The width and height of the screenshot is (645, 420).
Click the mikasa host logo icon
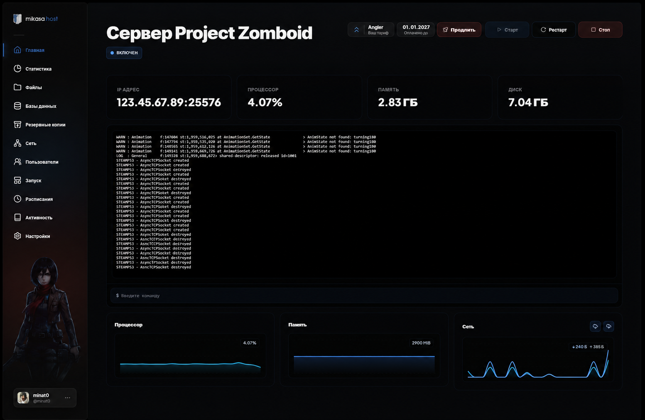coord(17,19)
